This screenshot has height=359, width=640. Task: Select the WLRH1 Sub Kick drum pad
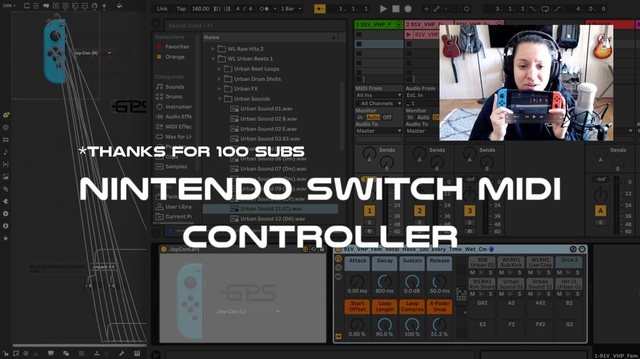tap(511, 262)
